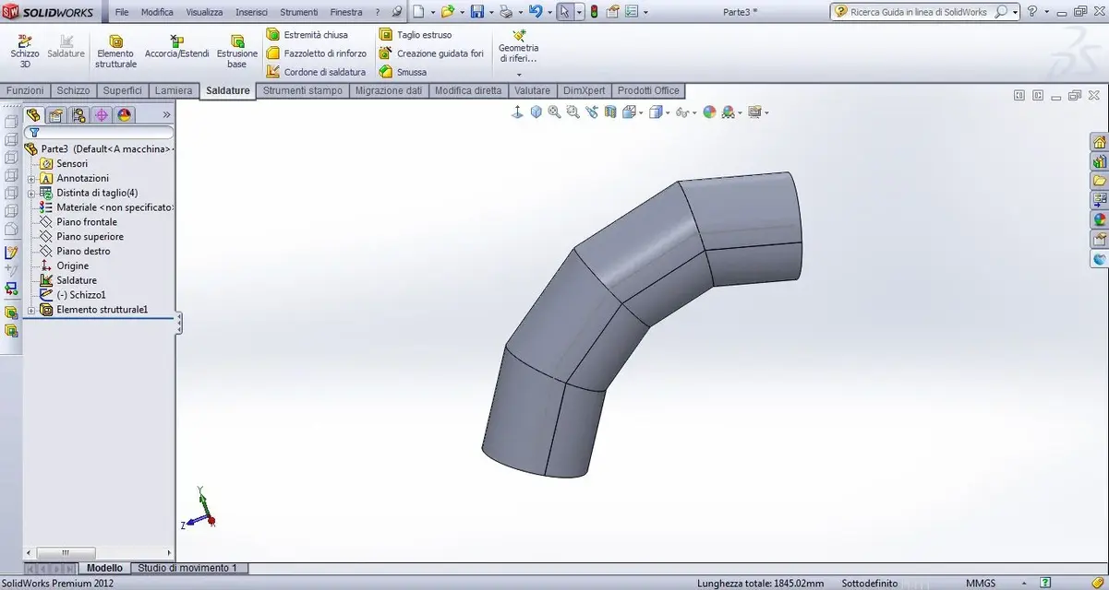Open the Elemento strutturale command

[x=115, y=52]
